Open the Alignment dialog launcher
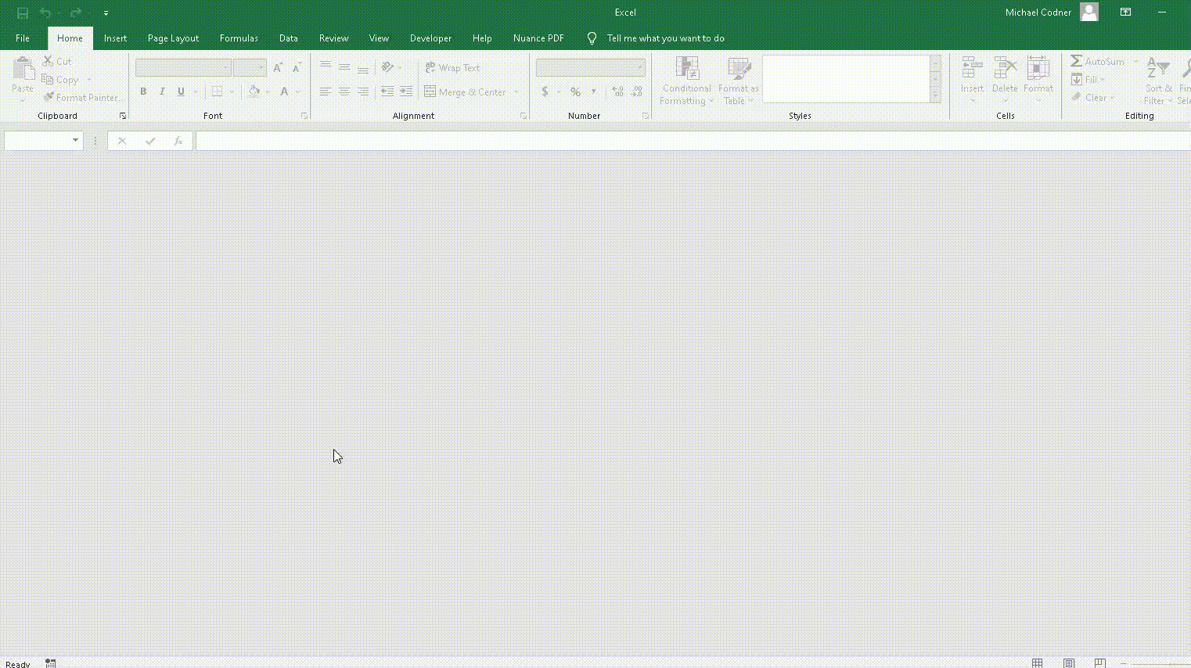This screenshot has width=1191, height=668. [x=524, y=116]
